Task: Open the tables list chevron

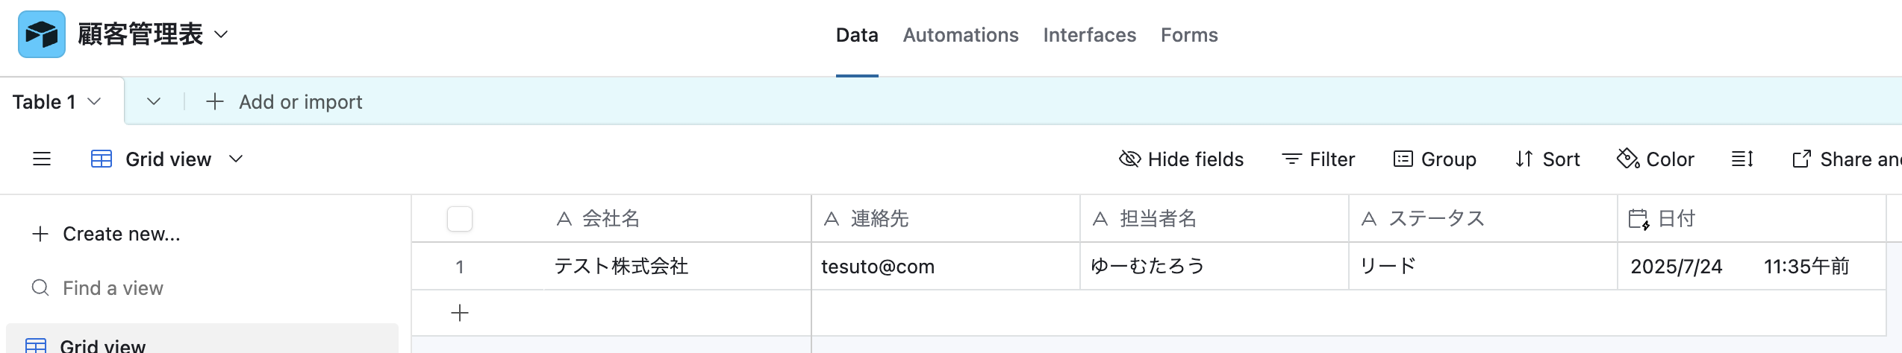Action: [x=154, y=101]
